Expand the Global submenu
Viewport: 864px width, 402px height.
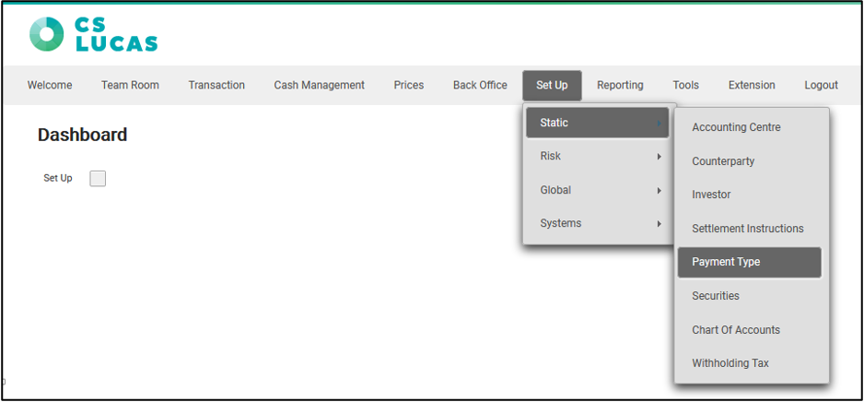coord(598,190)
